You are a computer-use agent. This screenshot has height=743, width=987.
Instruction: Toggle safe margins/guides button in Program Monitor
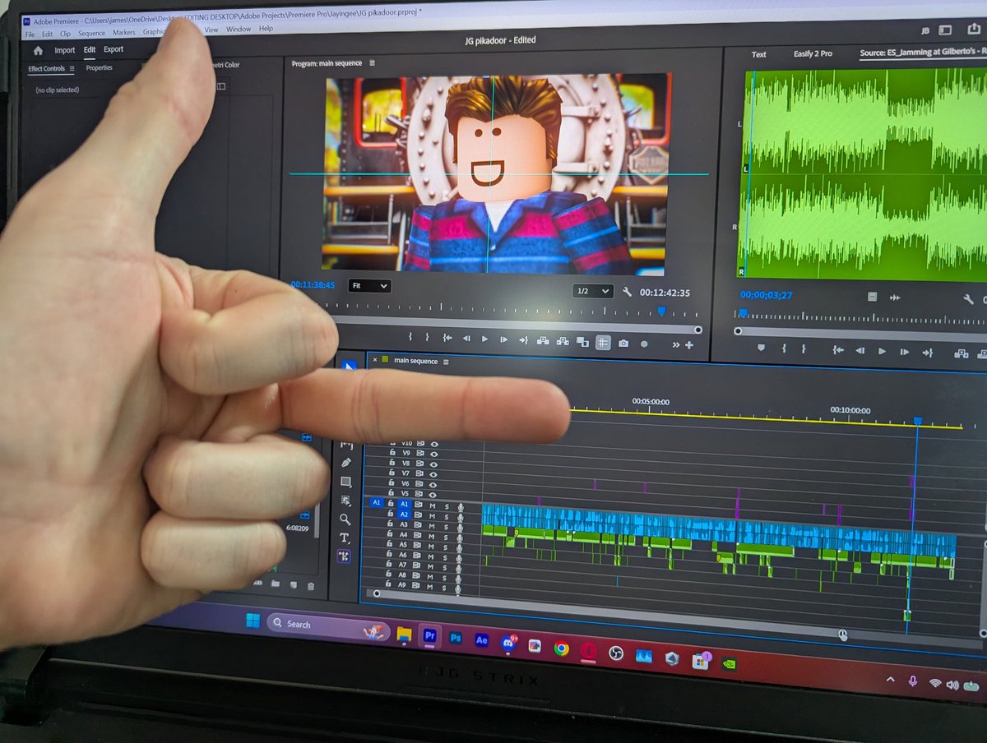click(x=603, y=343)
